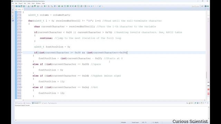Click the Writable status bar entry
Screen dimensions: 221x124
point(124,123)
